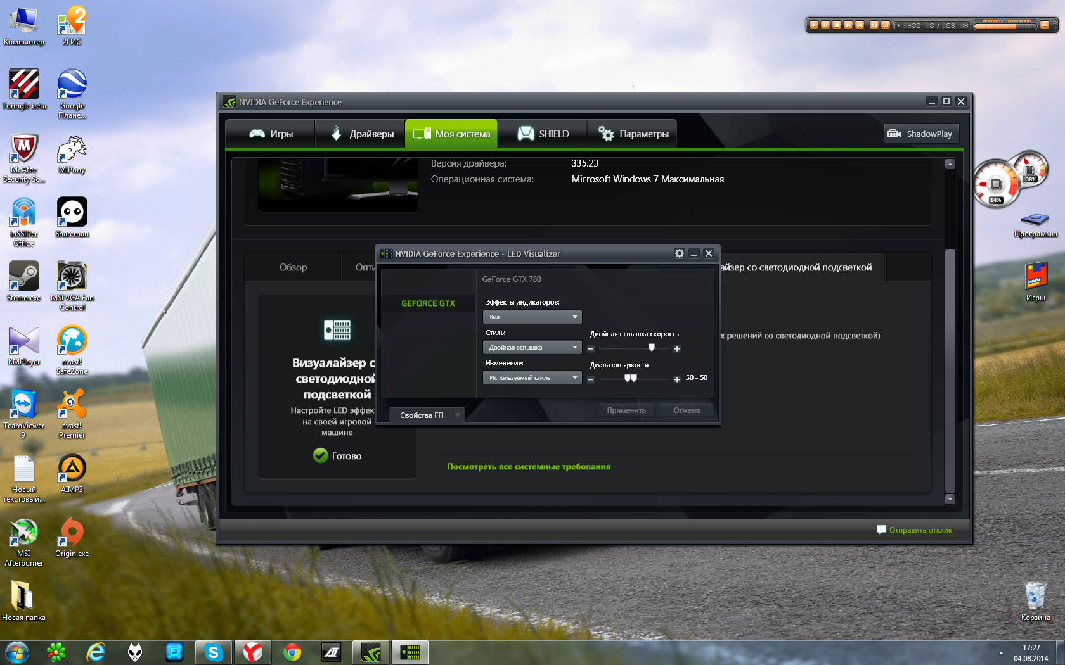Open Steam.exe desktop shortcut
Viewport: 1065px width, 665px height.
24,281
